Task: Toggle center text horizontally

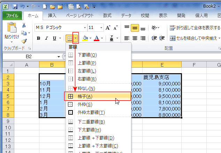Action: [135, 38]
